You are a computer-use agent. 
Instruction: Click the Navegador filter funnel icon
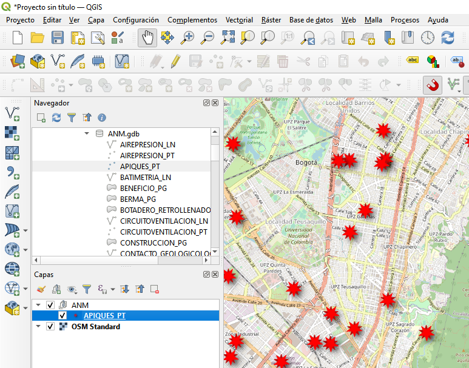point(72,118)
